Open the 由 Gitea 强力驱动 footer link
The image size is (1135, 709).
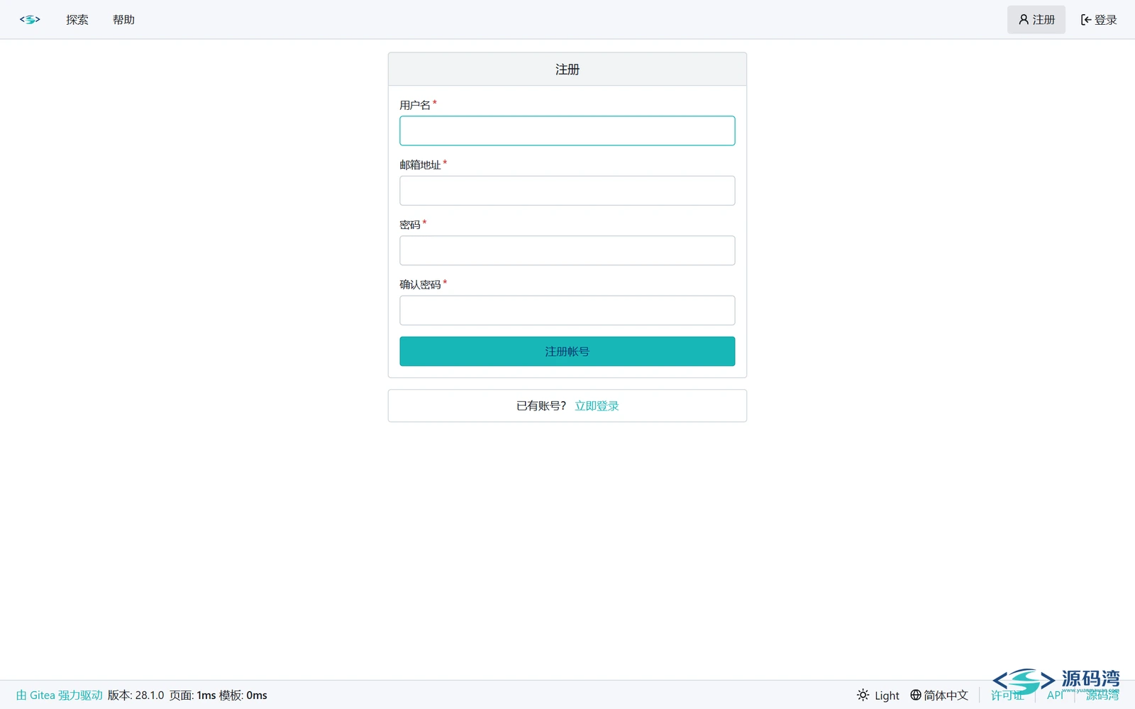point(60,696)
